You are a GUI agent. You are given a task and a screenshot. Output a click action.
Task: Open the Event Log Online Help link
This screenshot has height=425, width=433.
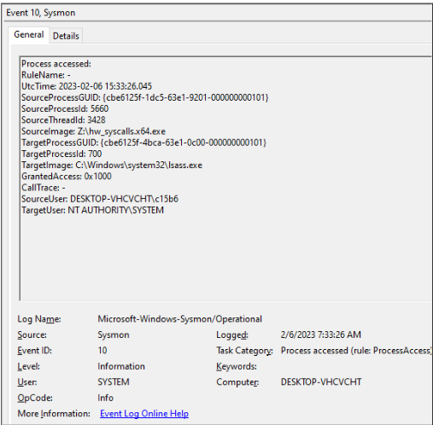(x=144, y=413)
